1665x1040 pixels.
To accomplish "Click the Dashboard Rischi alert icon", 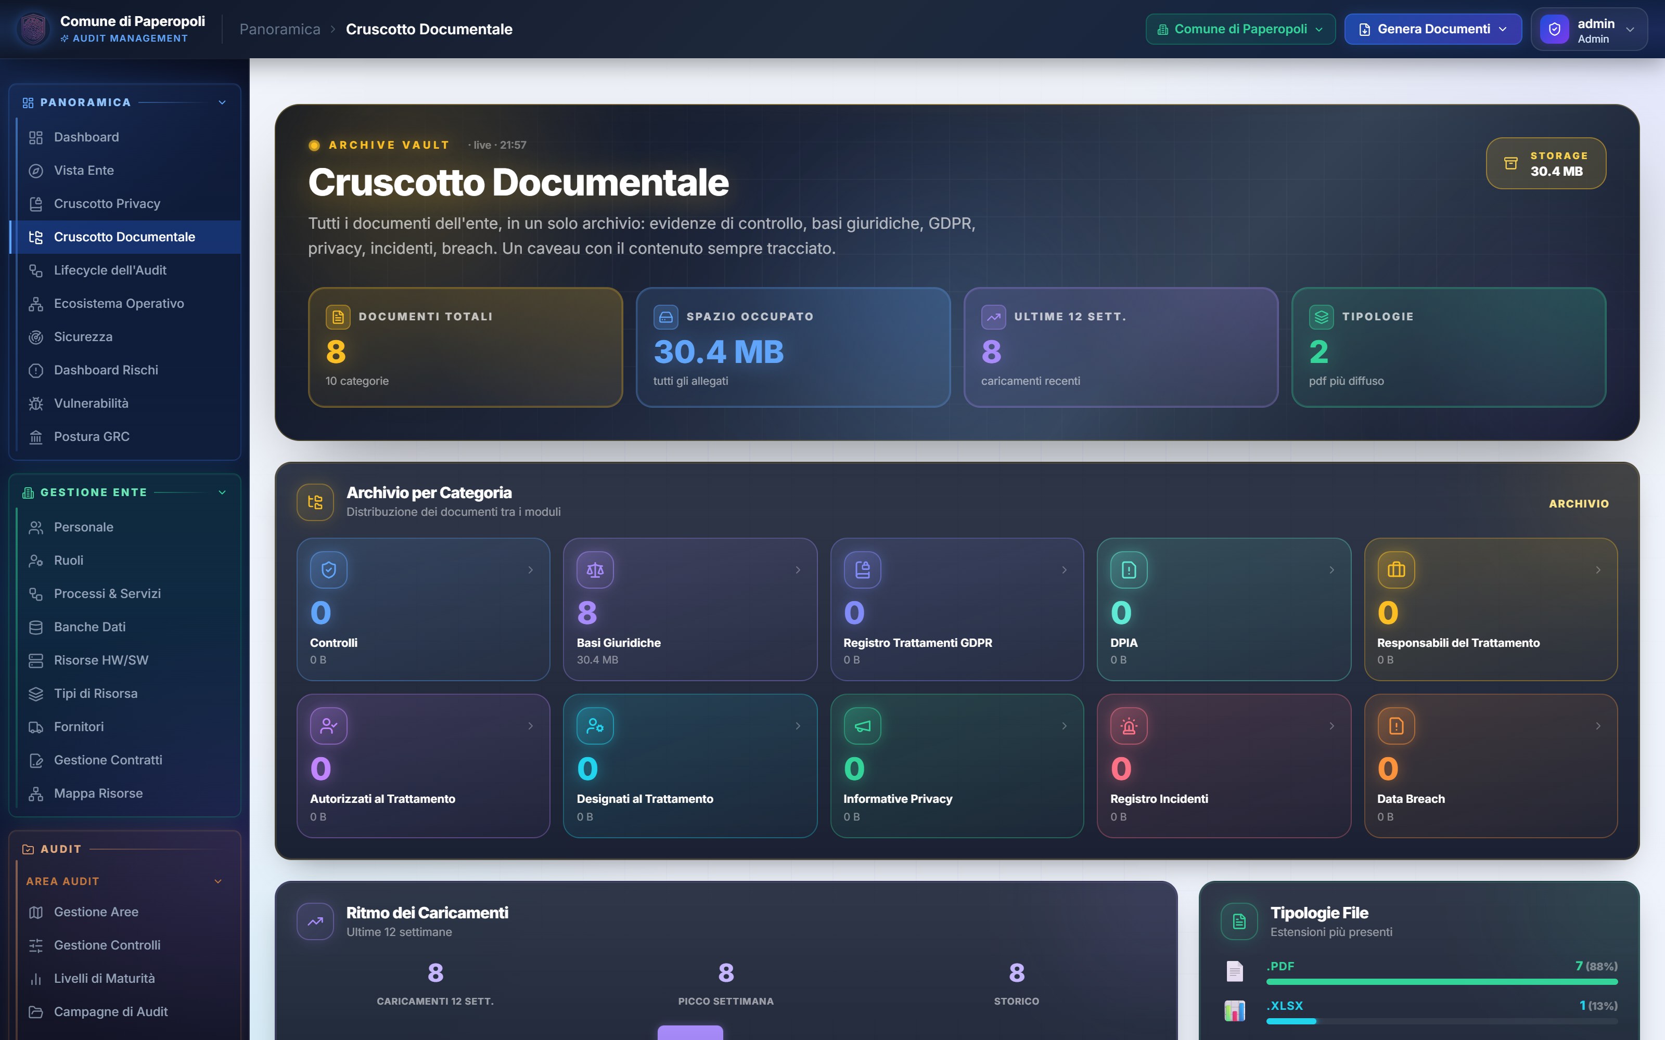I will click(x=36, y=371).
